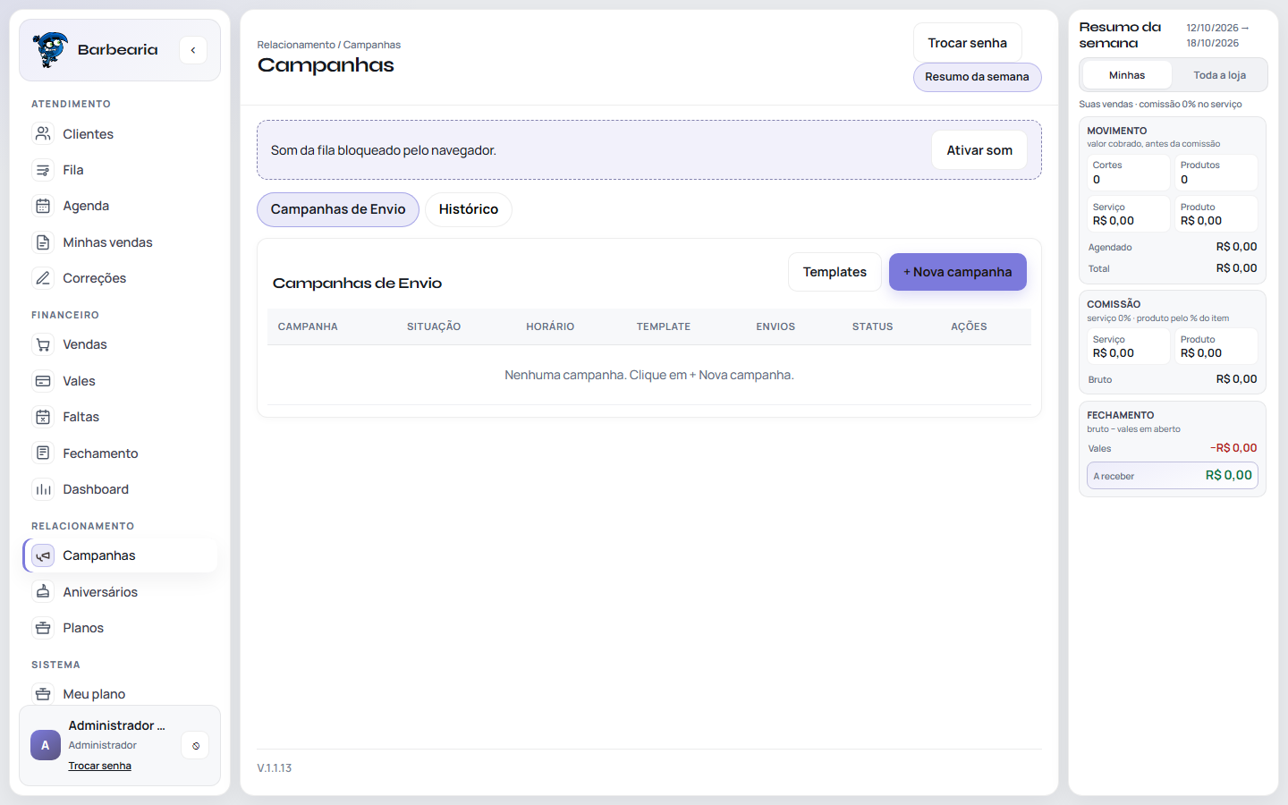1288x805 pixels.
Task: Click the ENVIOS column header
Action: pos(775,326)
